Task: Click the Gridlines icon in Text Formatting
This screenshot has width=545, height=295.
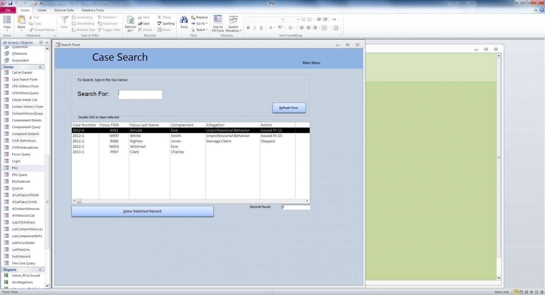Action: 325,27
